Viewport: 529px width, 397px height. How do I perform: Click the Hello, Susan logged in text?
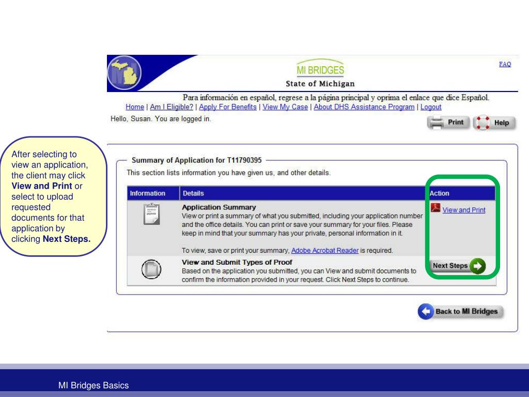(x=161, y=119)
